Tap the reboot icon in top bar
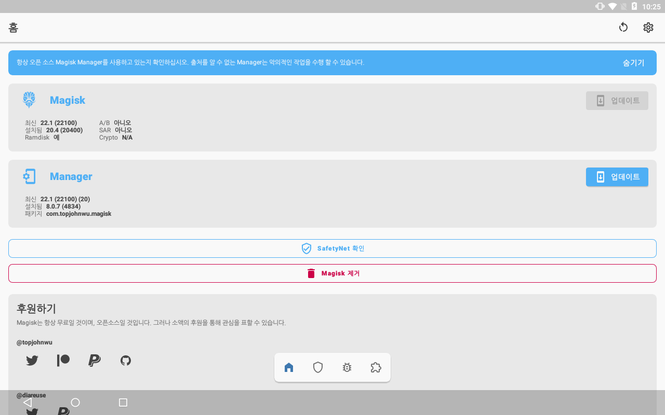This screenshot has width=665, height=415. point(623,27)
